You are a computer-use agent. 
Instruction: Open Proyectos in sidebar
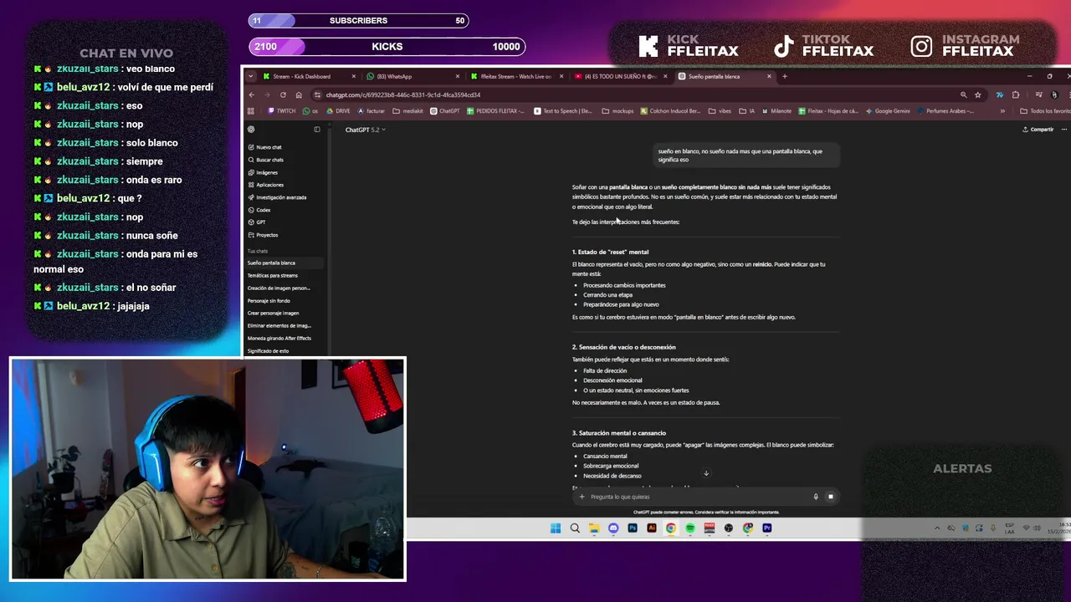coord(263,235)
